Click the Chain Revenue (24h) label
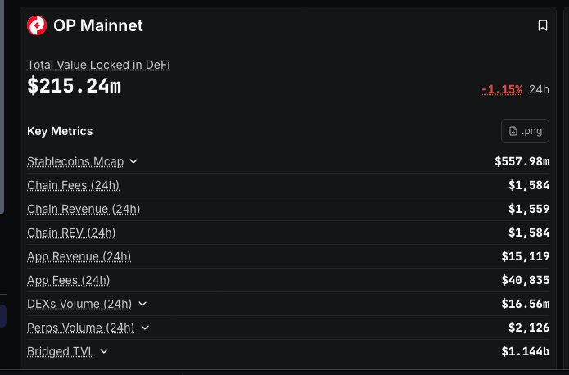The width and height of the screenshot is (569, 375). point(84,209)
